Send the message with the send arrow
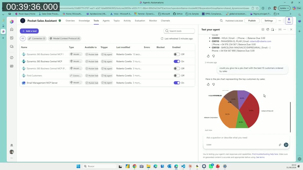The width and height of the screenshot is (303, 170). (286, 145)
